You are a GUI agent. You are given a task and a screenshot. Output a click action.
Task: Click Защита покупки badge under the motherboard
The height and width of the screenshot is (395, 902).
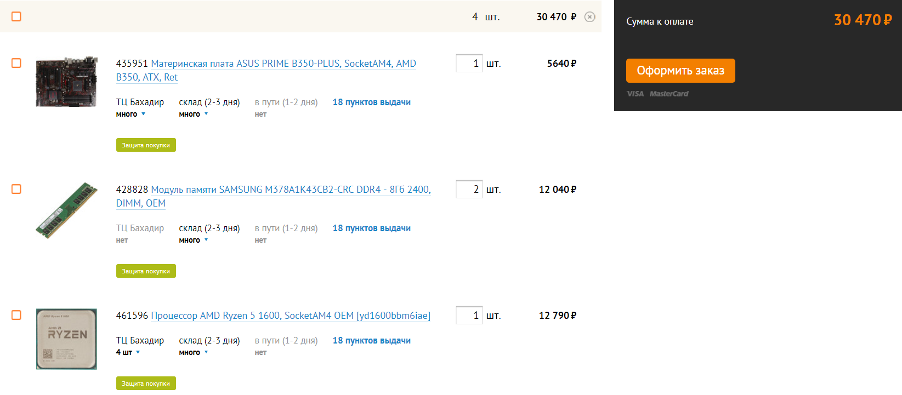click(x=146, y=145)
